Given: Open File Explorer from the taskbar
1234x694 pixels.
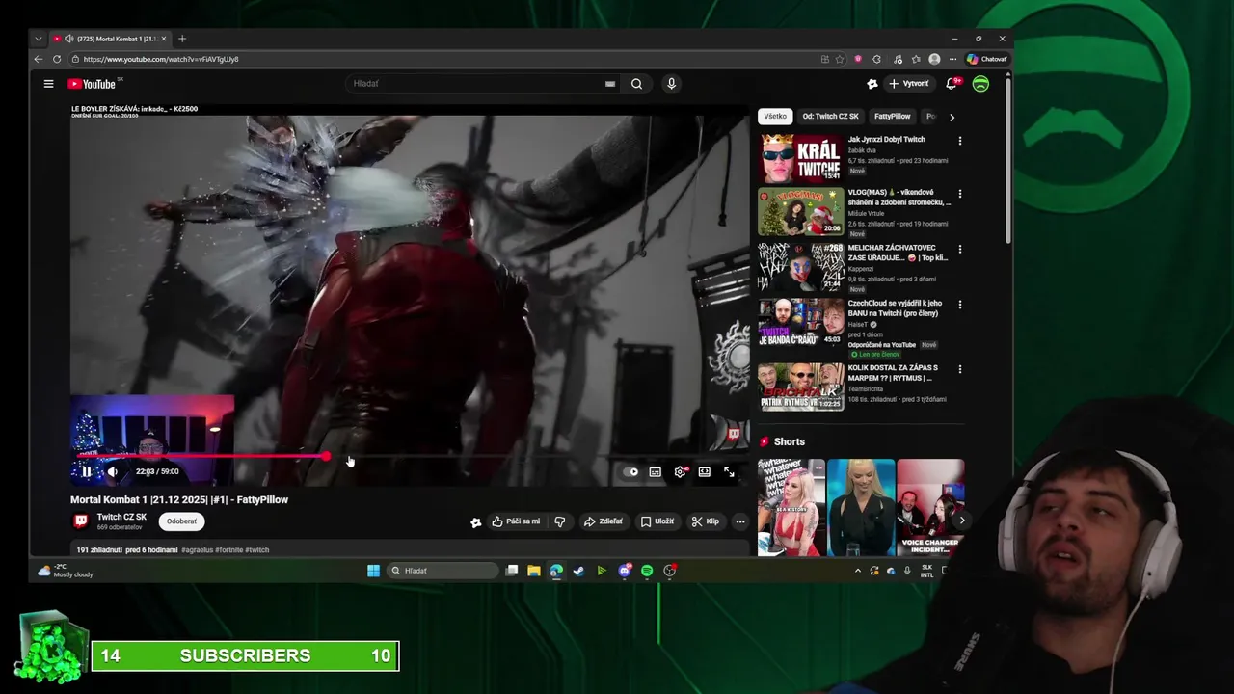Looking at the screenshot, I should tap(533, 571).
